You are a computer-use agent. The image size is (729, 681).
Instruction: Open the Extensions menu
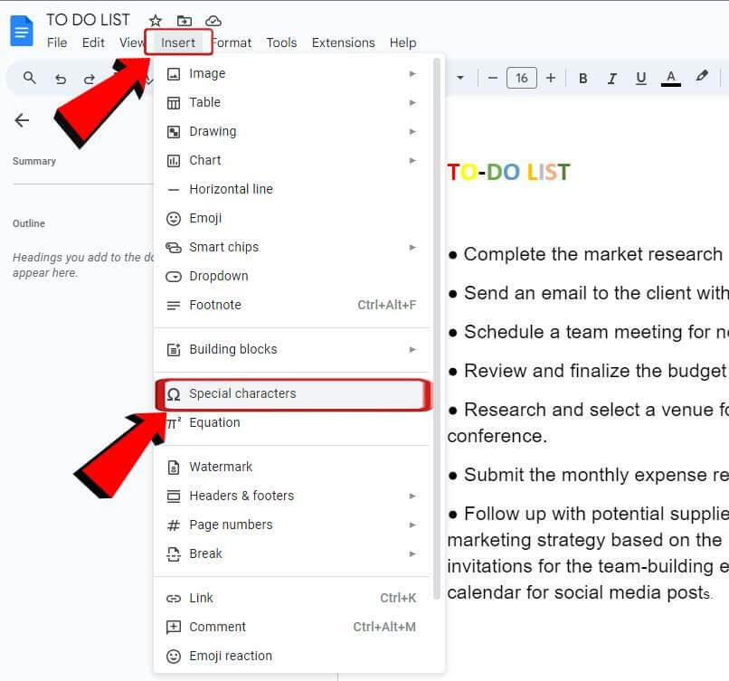[343, 43]
